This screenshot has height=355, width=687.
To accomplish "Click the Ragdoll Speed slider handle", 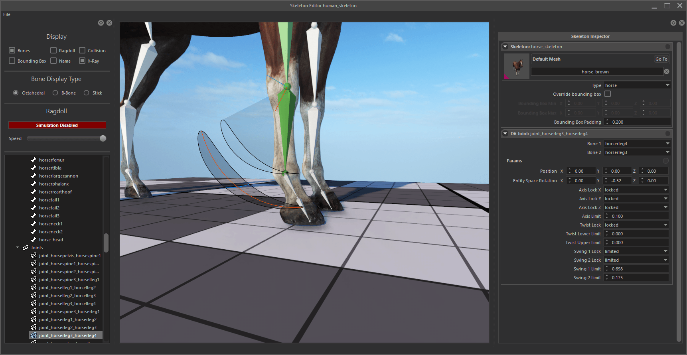I will (103, 138).
